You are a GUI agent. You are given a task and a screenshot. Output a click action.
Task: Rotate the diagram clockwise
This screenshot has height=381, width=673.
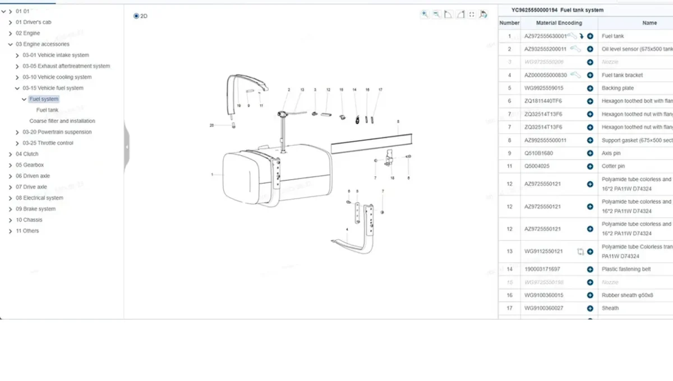[x=460, y=15]
